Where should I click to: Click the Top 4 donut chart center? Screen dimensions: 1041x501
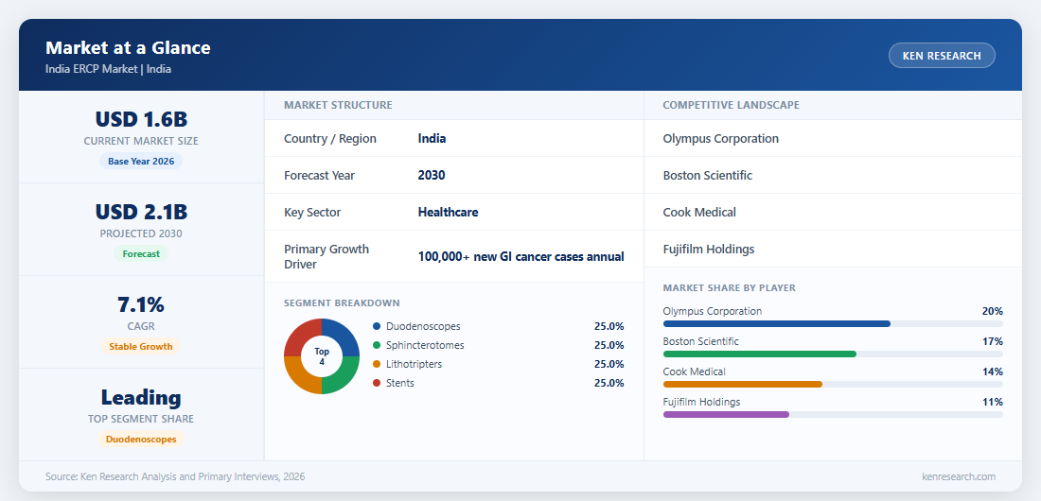coord(322,356)
